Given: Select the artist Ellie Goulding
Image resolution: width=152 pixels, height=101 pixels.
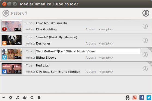Looking at the screenshot, I should (46, 29).
